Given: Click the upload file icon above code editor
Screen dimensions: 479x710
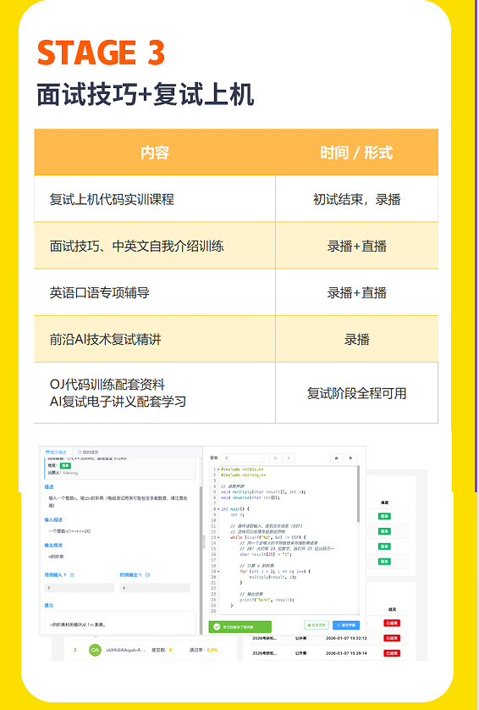Looking at the screenshot, I should 289,458.
